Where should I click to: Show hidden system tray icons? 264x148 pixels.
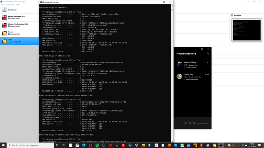[x=239, y=145]
